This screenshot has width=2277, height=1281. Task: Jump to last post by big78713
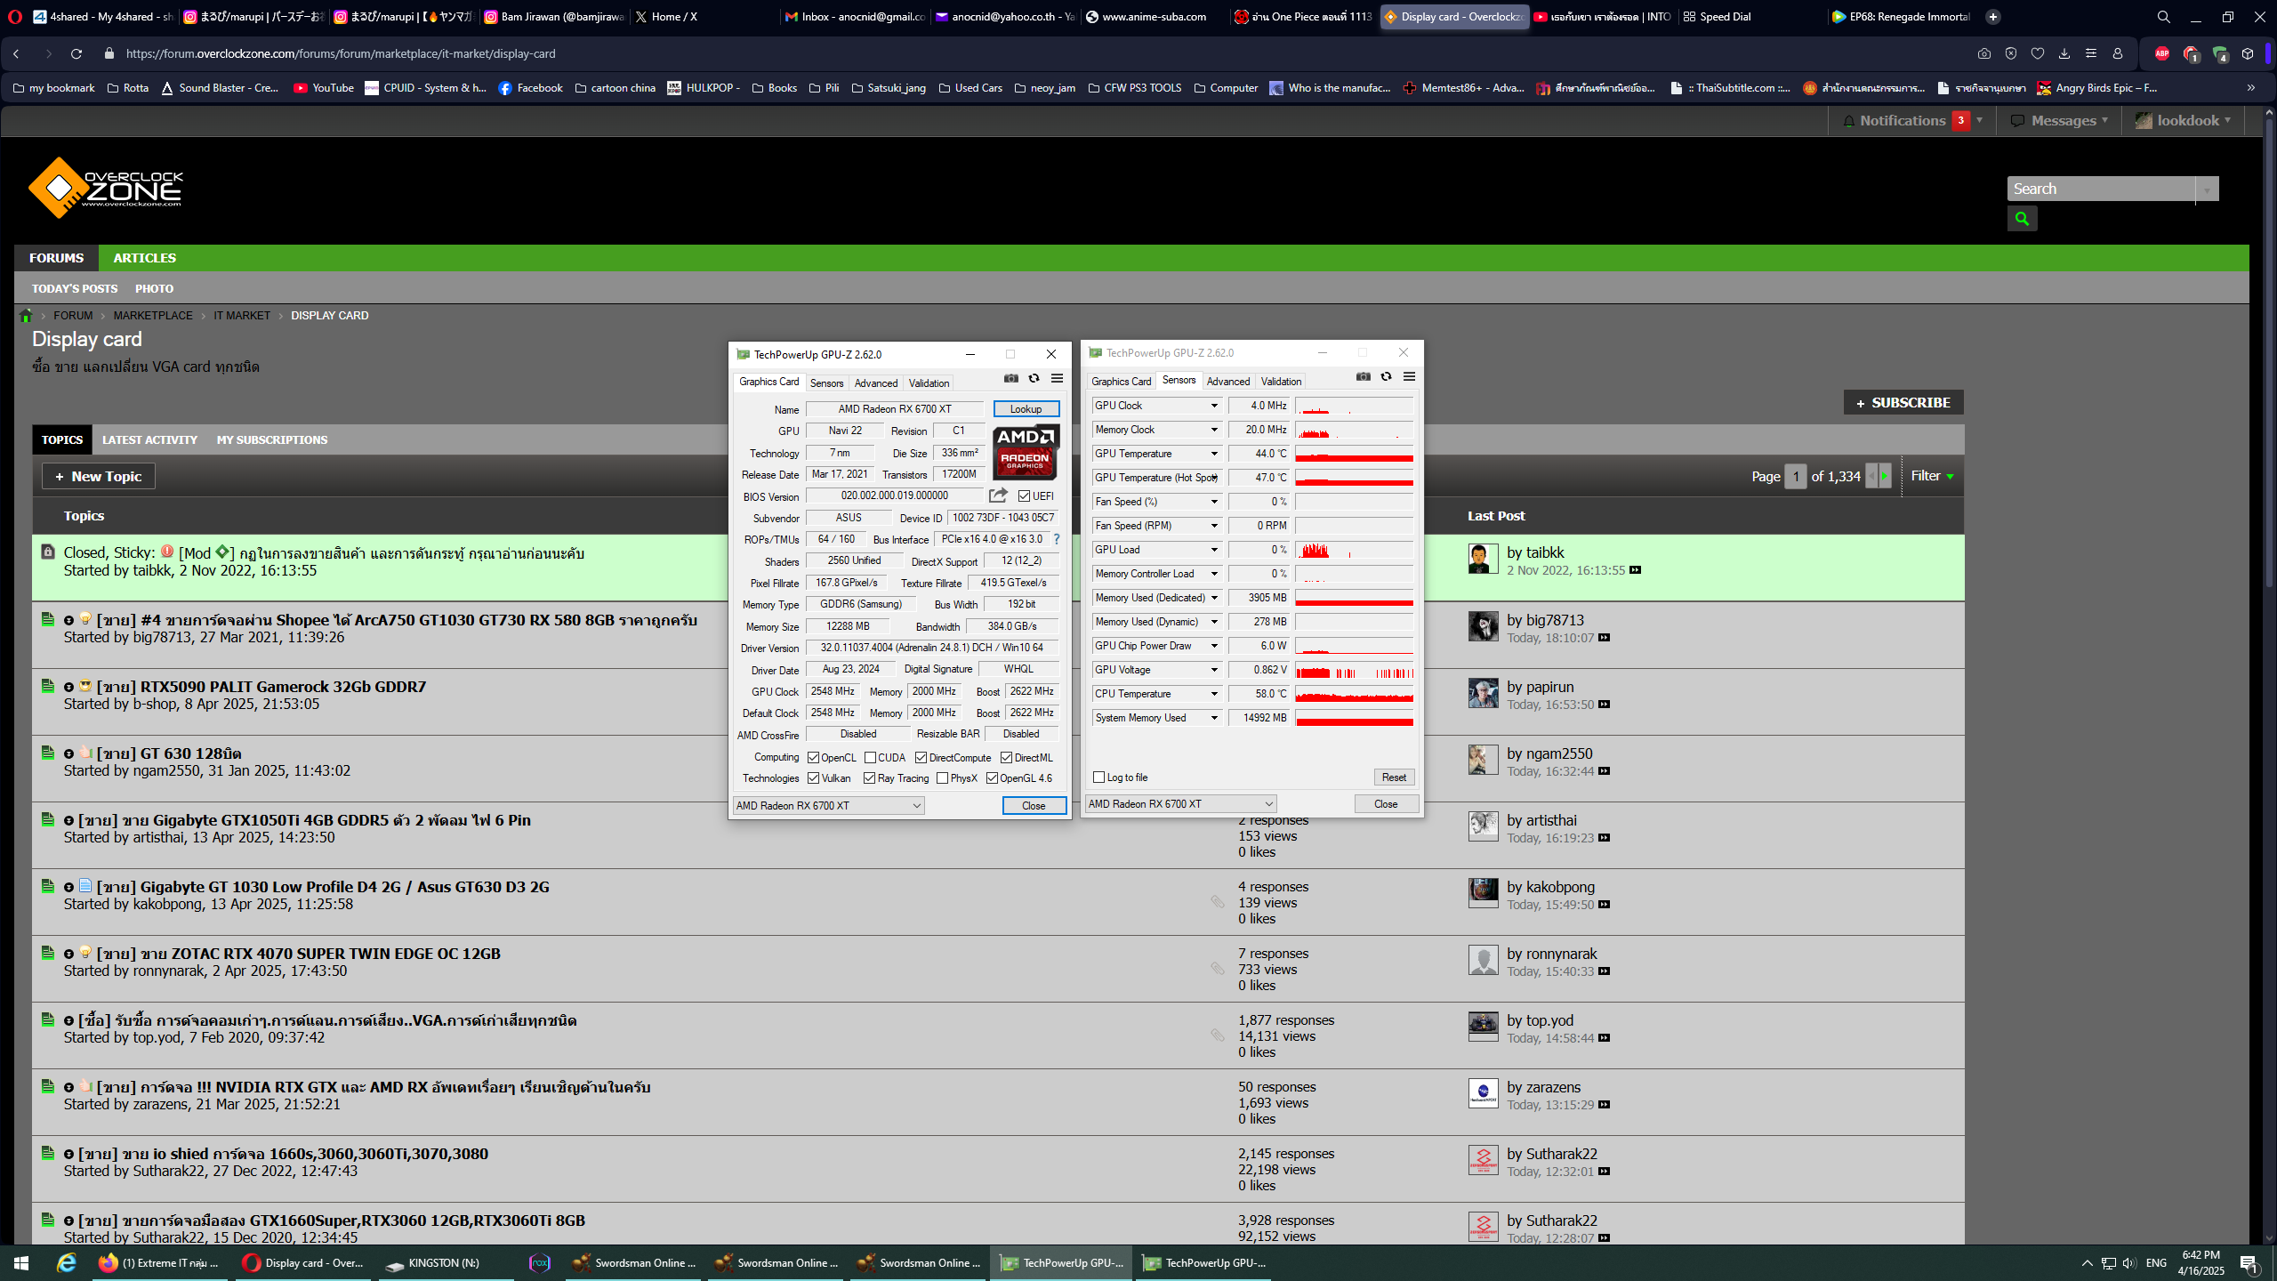[x=1605, y=638]
